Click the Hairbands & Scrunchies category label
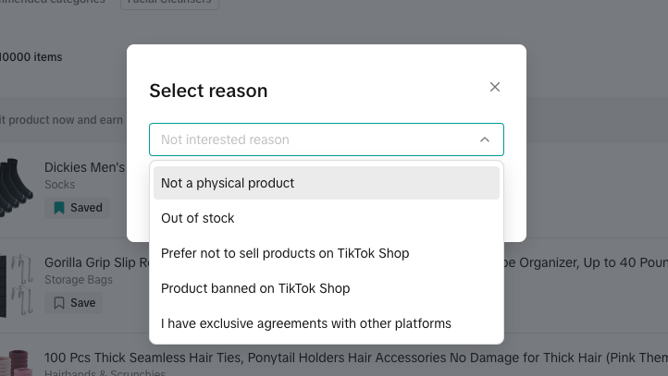This screenshot has width=668, height=376. (105, 372)
